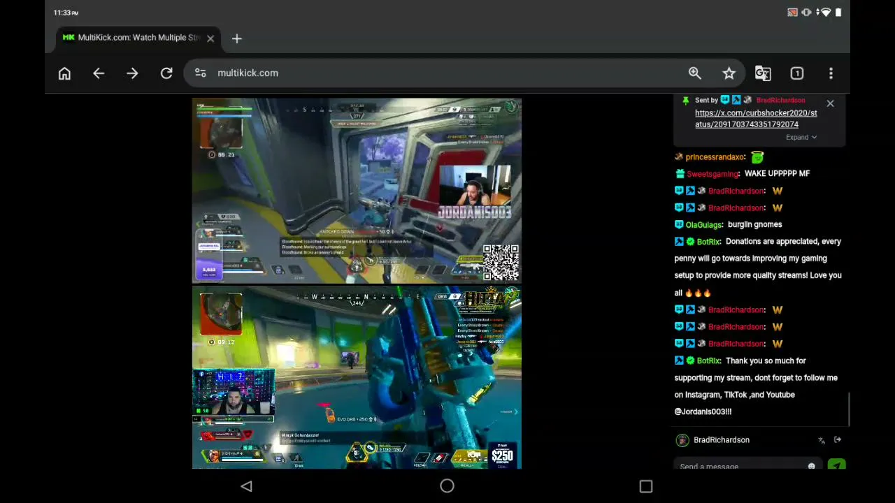Image resolution: width=895 pixels, height=503 pixels.
Task: Open Sweetsgaming's chat profile
Action: tap(713, 174)
